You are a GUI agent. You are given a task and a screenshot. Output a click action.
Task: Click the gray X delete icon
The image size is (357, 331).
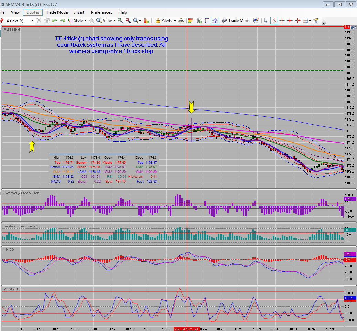[x=39, y=21]
